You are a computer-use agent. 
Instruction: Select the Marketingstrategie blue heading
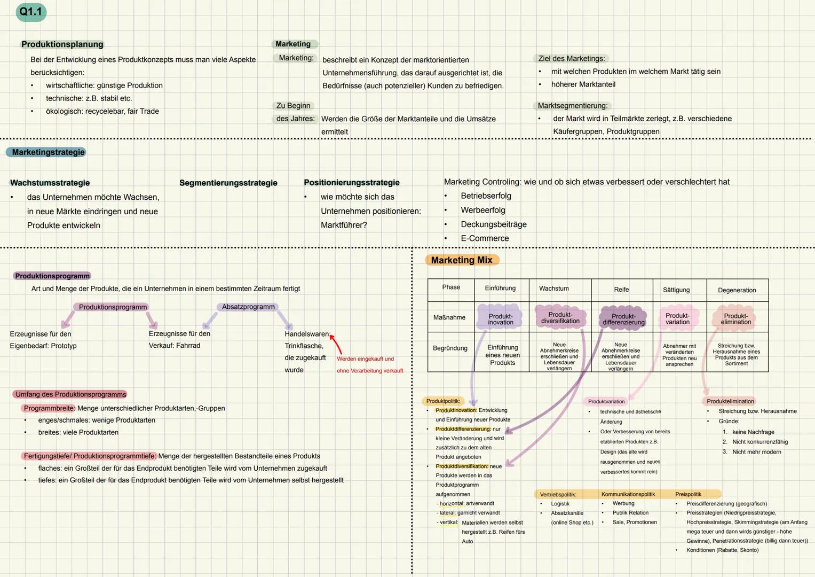pyautogui.click(x=48, y=152)
